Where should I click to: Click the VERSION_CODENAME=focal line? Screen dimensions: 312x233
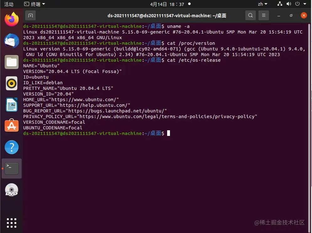click(x=54, y=122)
